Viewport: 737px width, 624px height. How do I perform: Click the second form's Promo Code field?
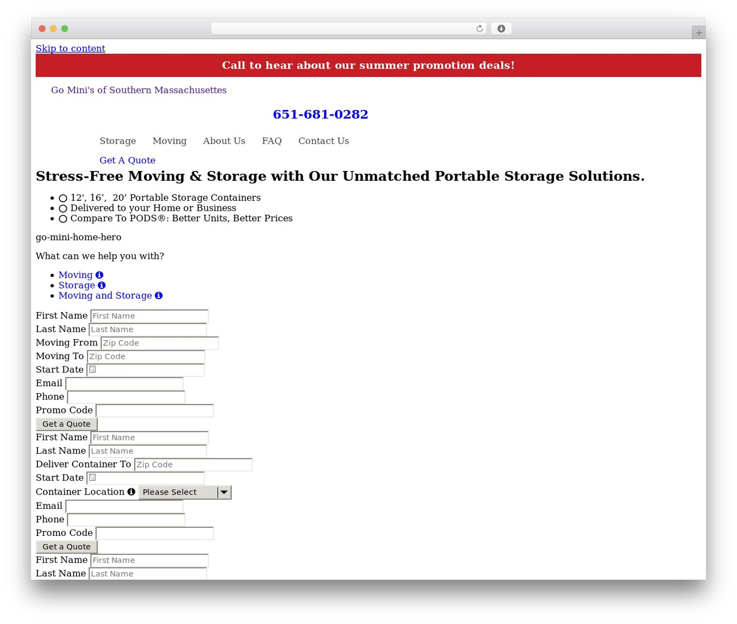tap(154, 533)
